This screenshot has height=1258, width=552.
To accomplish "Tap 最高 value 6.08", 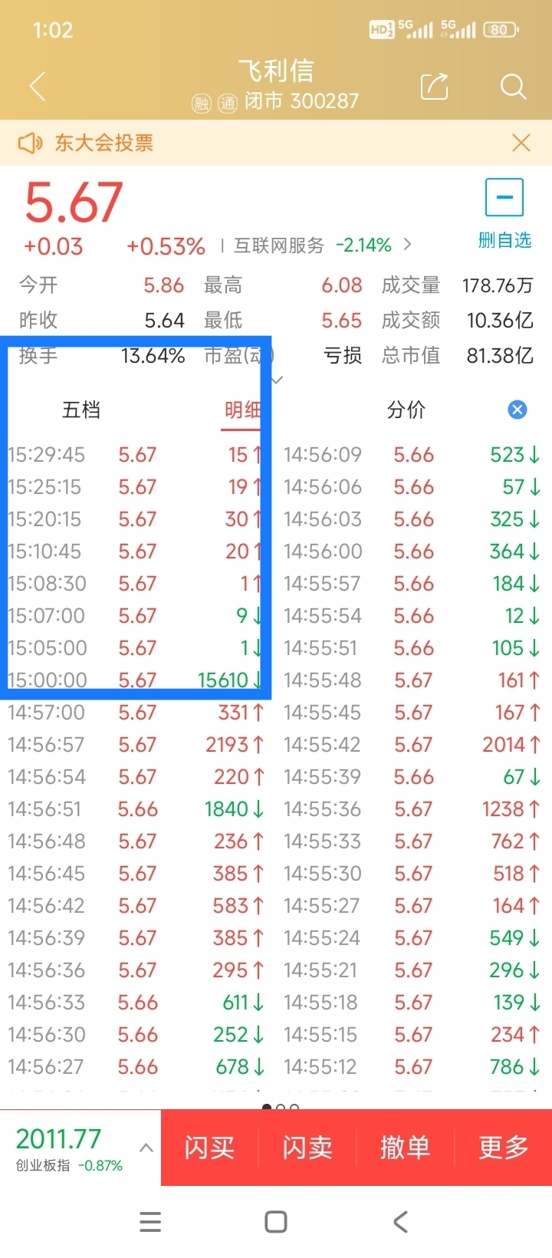I will [x=342, y=285].
